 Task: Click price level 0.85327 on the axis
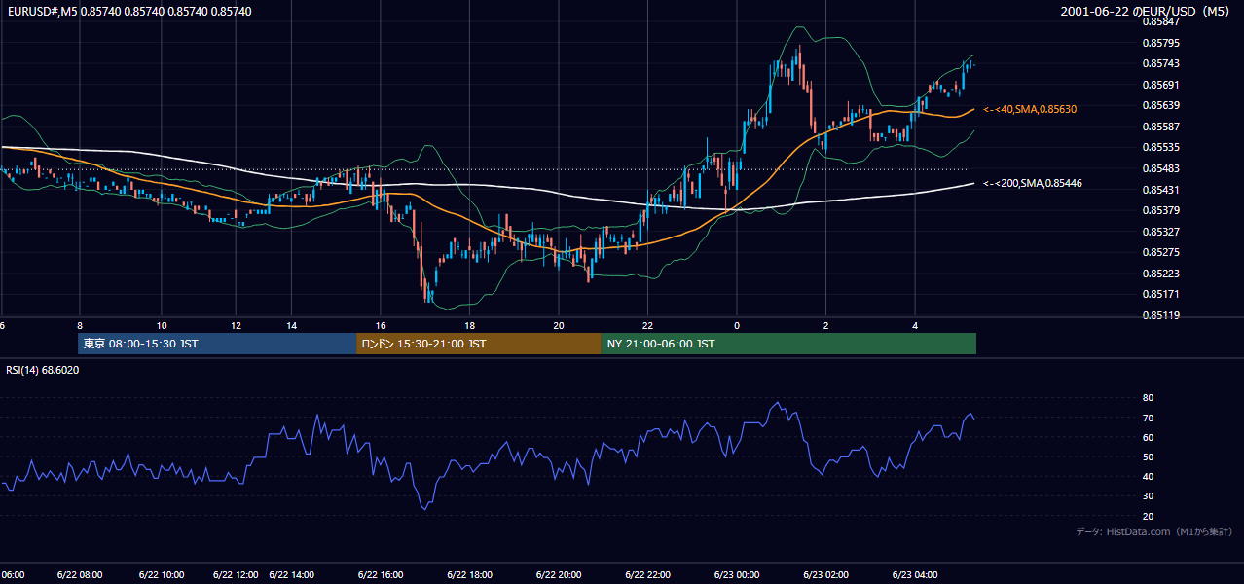1160,232
